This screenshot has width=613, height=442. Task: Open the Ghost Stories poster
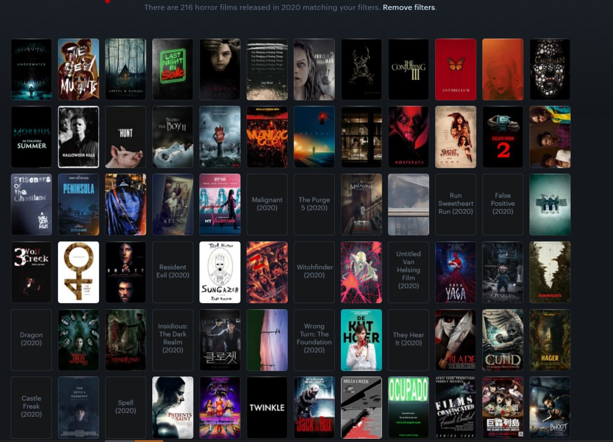(x=456, y=137)
